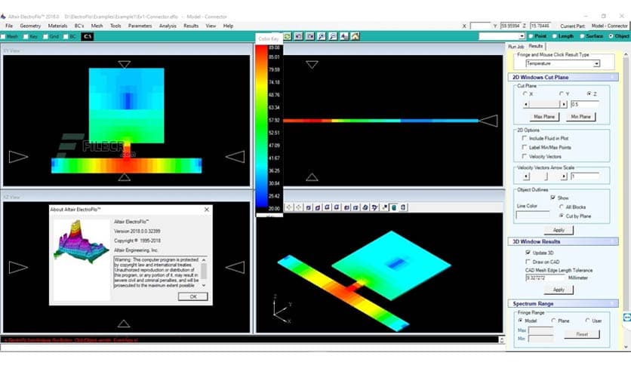Click the zoom out magnifier icon
Viewport: 631px width, 365px height.
coord(333,37)
